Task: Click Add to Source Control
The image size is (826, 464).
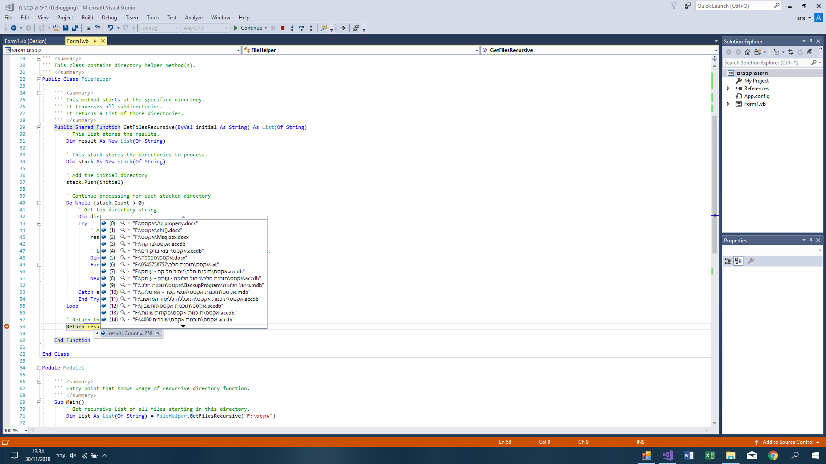Action: 788,442
